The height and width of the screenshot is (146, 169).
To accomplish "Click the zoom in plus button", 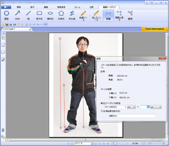I will click(x=164, y=143).
